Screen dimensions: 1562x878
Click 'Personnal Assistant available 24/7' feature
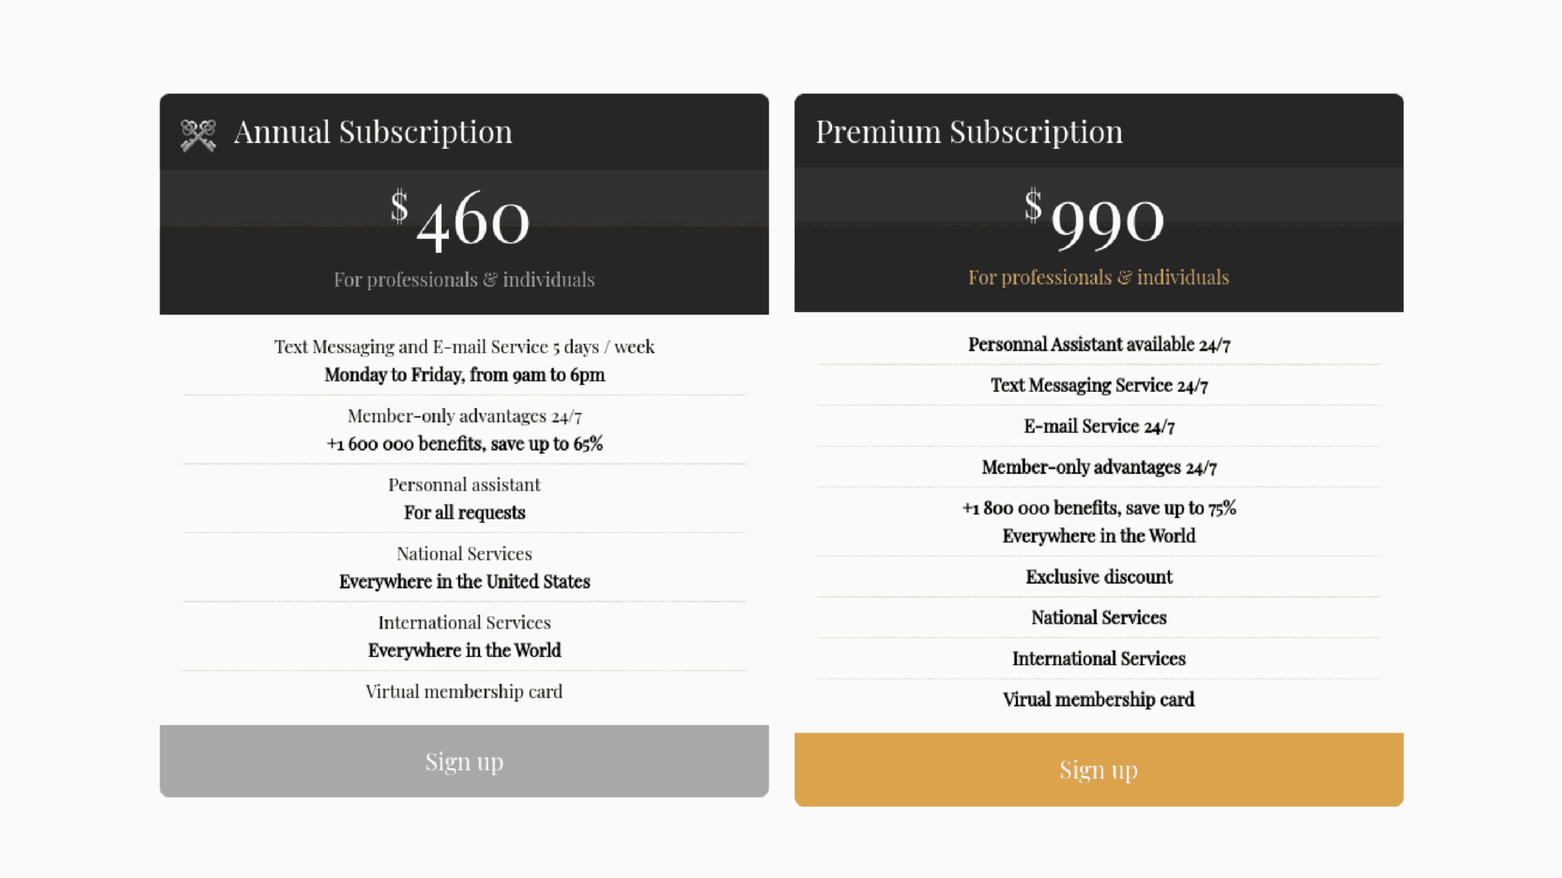tap(1098, 345)
